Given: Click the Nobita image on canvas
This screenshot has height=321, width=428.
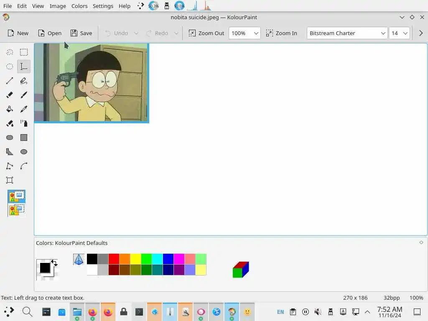Looking at the screenshot, I should [x=92, y=82].
